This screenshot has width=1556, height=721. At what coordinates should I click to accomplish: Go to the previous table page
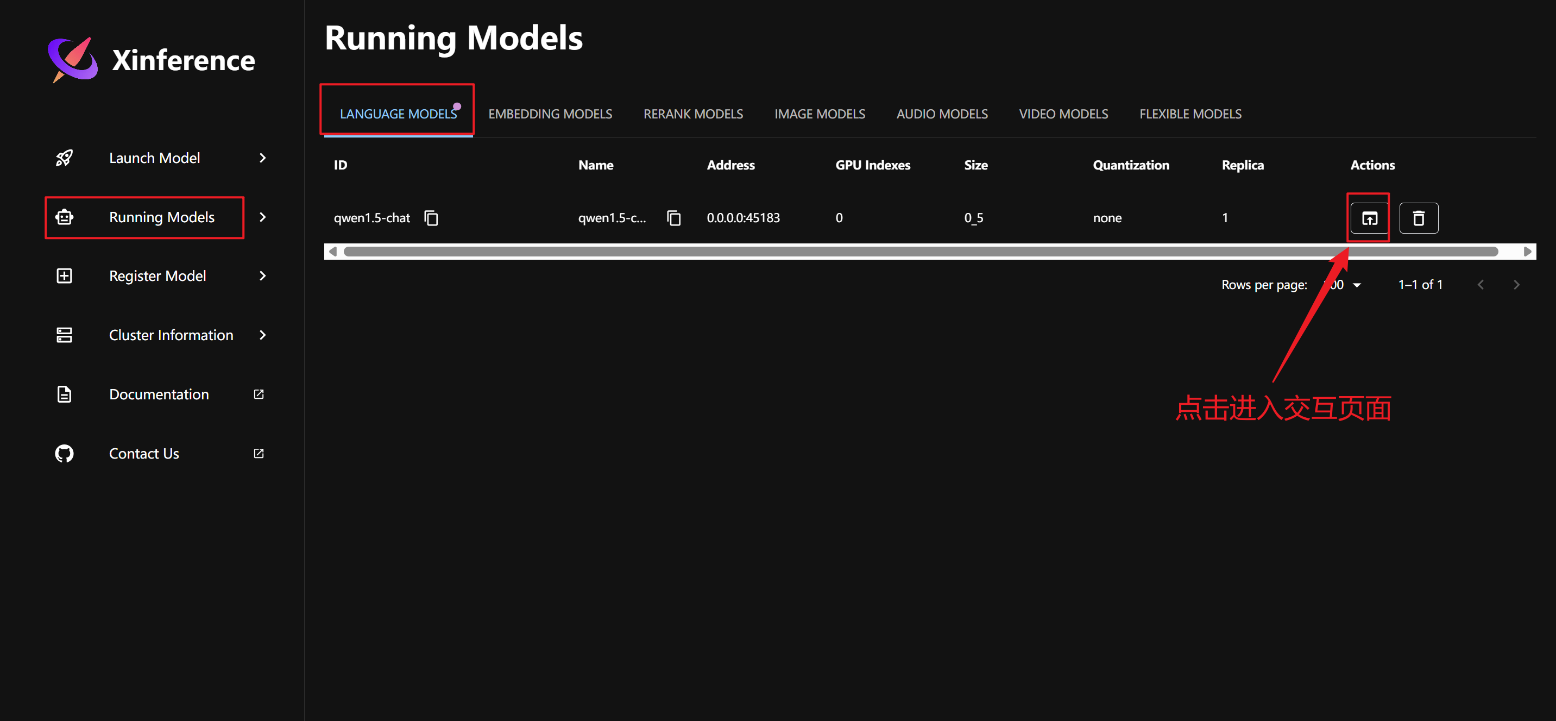[1480, 285]
